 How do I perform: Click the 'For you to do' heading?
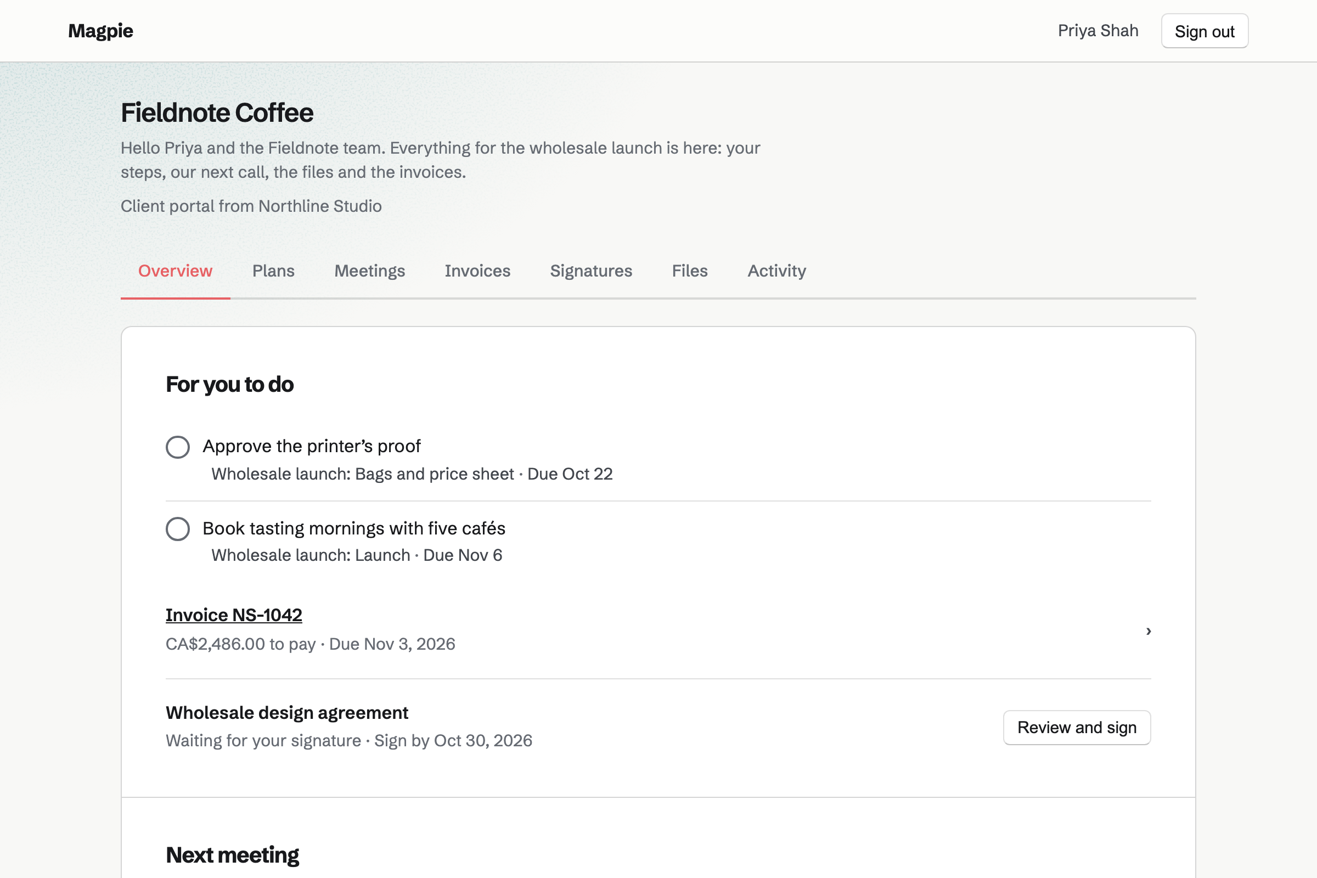229,385
